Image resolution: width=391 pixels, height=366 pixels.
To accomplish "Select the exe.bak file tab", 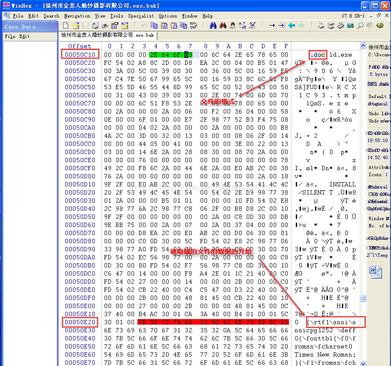I will pyautogui.click(x=108, y=35).
